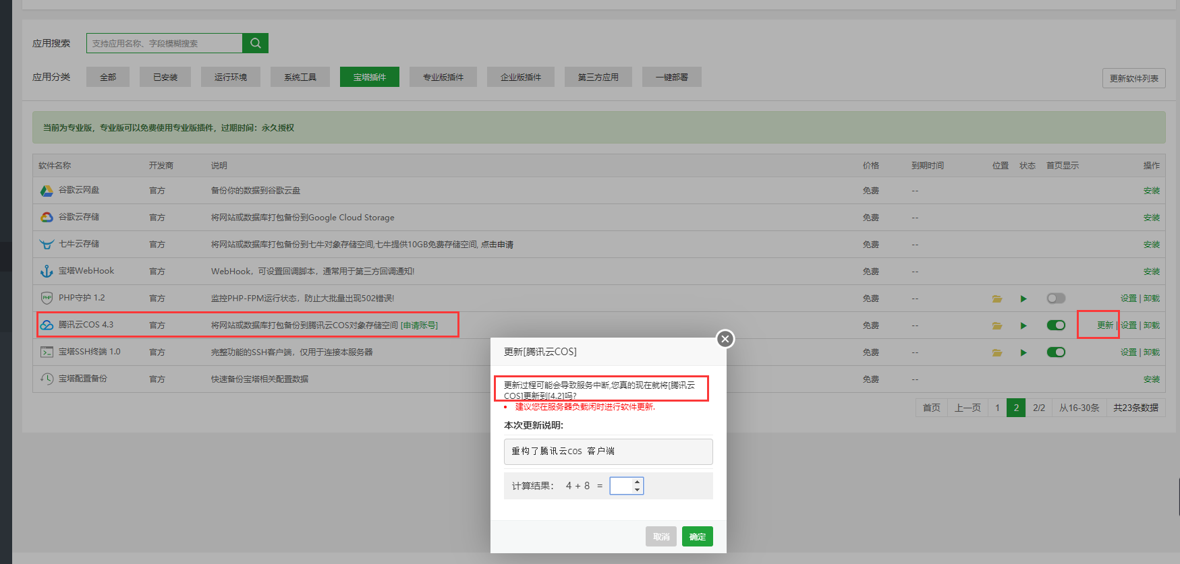Click the 宝塔配置备份 clock icon
The image size is (1180, 564).
[47, 379]
